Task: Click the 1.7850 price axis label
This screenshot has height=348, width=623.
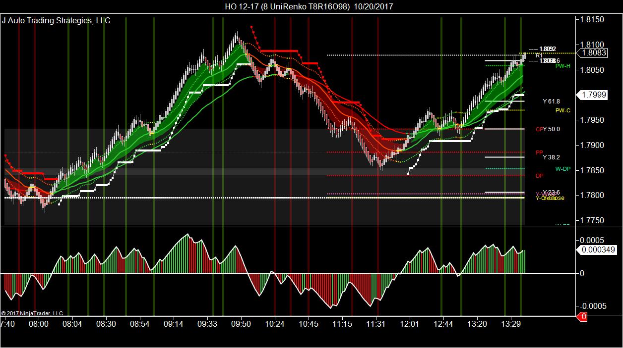Action: point(593,171)
